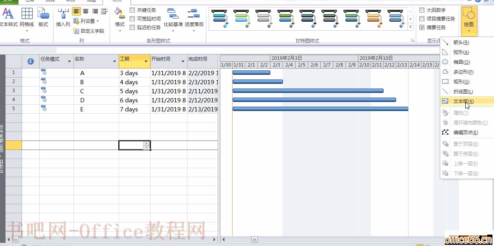Align column text right
This screenshot has height=246, width=494.
pos(95,11)
